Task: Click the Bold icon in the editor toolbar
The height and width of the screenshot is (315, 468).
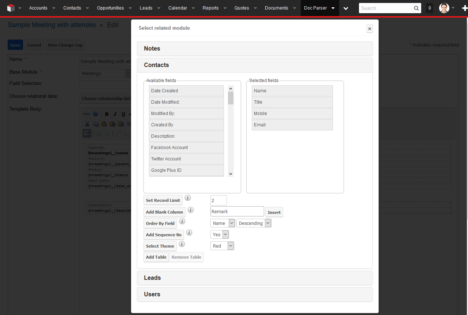Action: pos(106,114)
